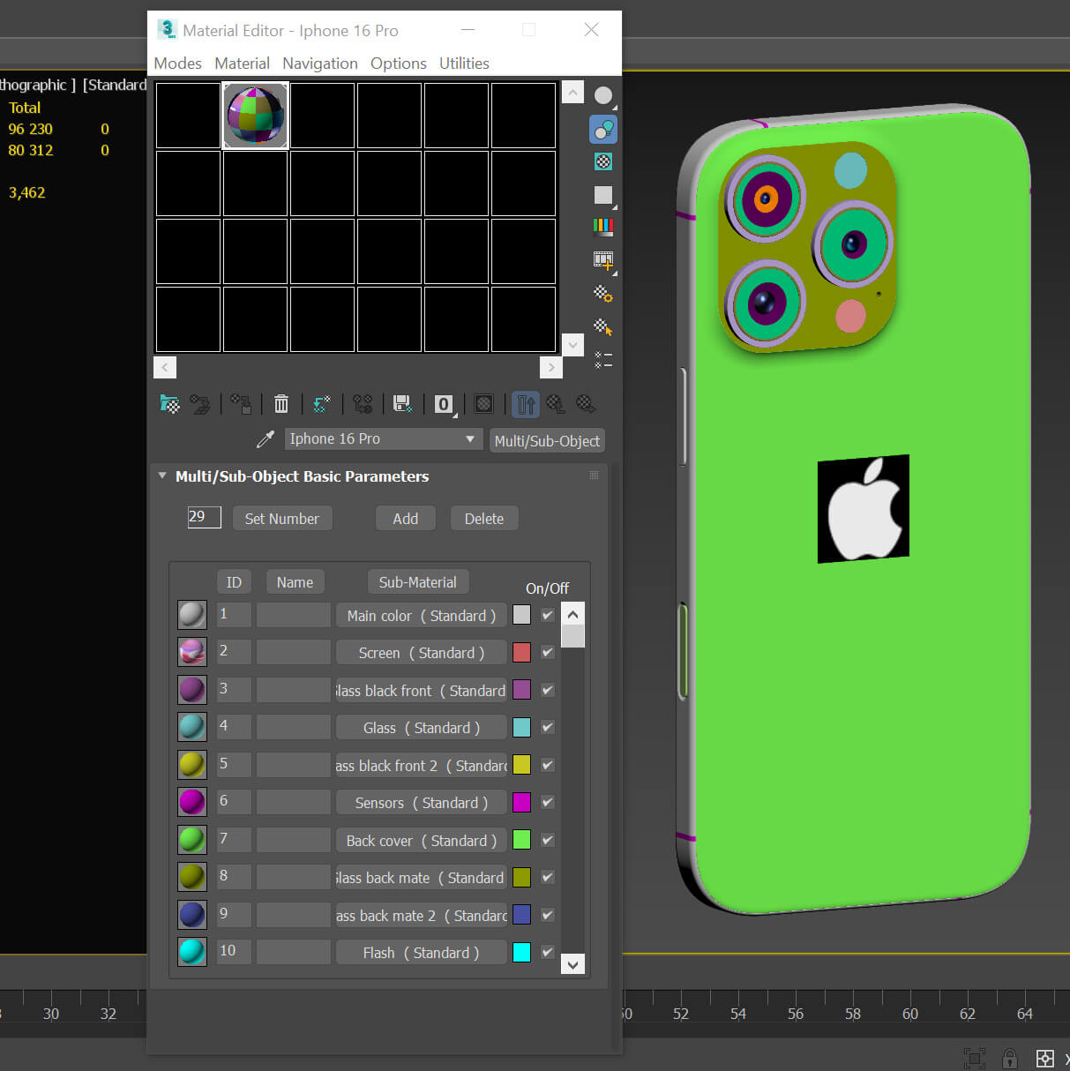Click the Put to Library save icon
1070x1071 pixels.
402,404
